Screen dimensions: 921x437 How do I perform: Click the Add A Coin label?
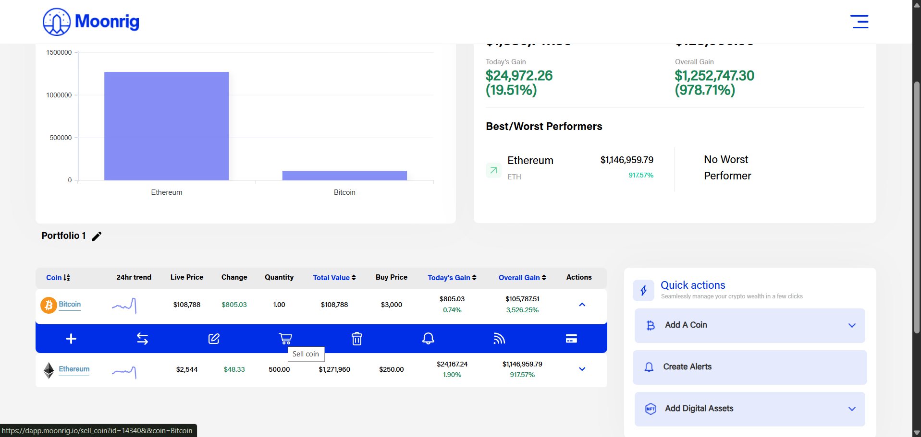click(686, 325)
